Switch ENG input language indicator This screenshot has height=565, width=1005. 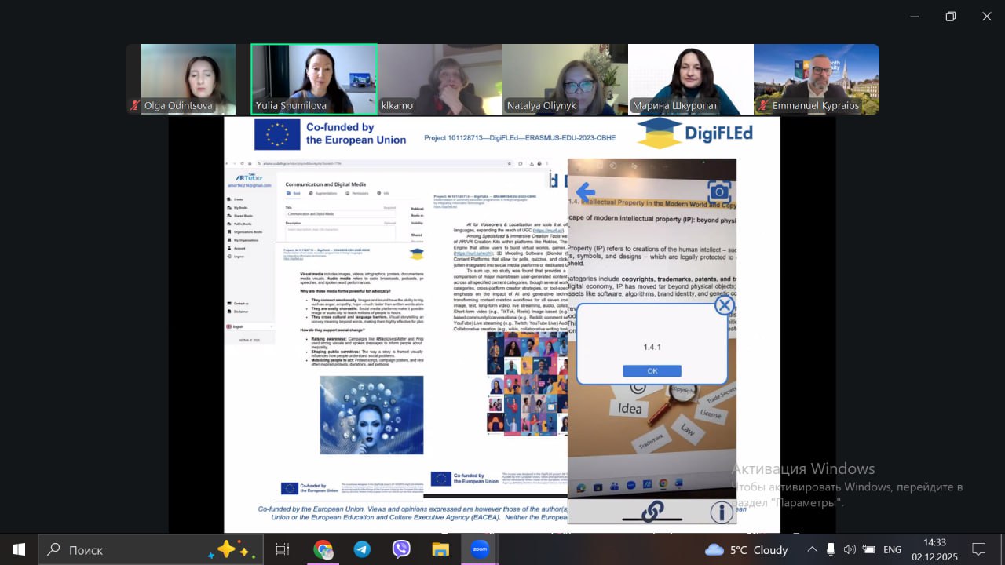pos(892,549)
